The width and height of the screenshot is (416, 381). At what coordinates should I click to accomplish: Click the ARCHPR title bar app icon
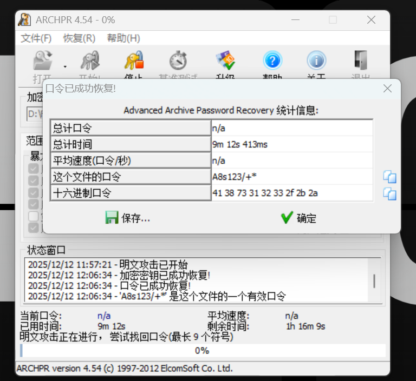click(x=25, y=20)
